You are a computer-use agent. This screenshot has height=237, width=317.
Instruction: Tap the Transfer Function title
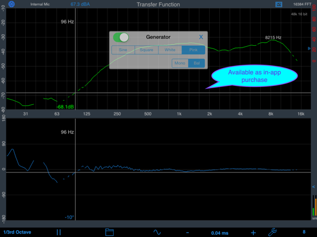coord(158,5)
